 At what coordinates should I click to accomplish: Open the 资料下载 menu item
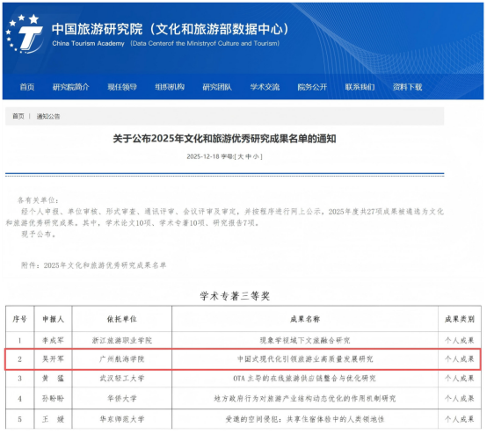(407, 87)
